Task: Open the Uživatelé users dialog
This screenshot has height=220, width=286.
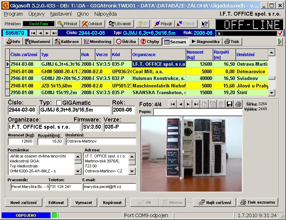Action: coord(120,24)
